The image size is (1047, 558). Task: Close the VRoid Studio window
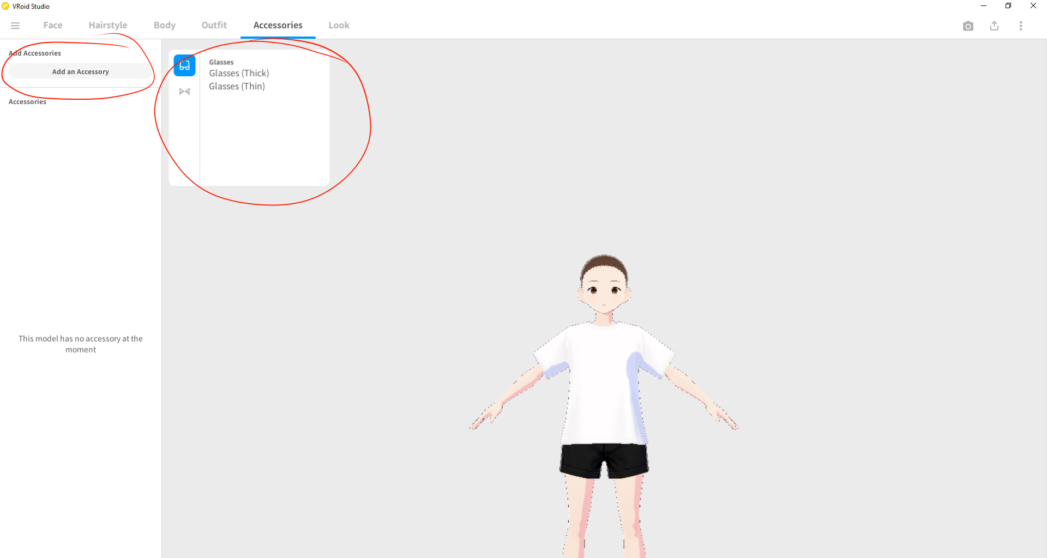point(1033,6)
